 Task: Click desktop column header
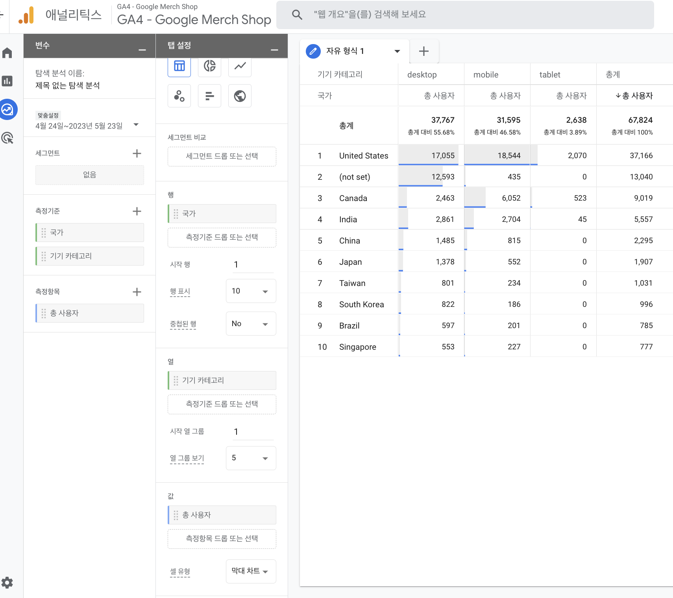point(422,75)
